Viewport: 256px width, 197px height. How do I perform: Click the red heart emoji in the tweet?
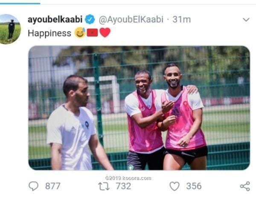pyautogui.click(x=105, y=33)
